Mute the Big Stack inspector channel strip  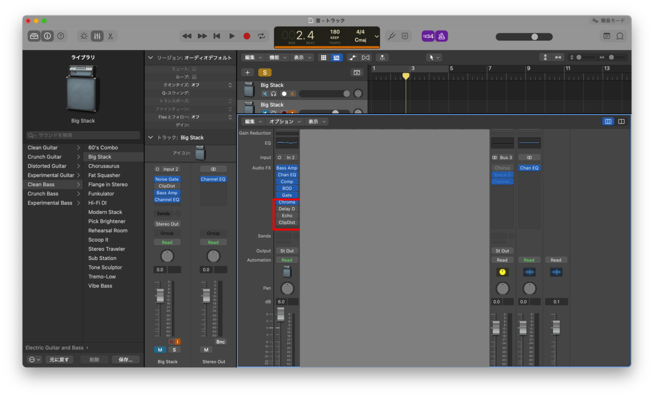[160, 350]
